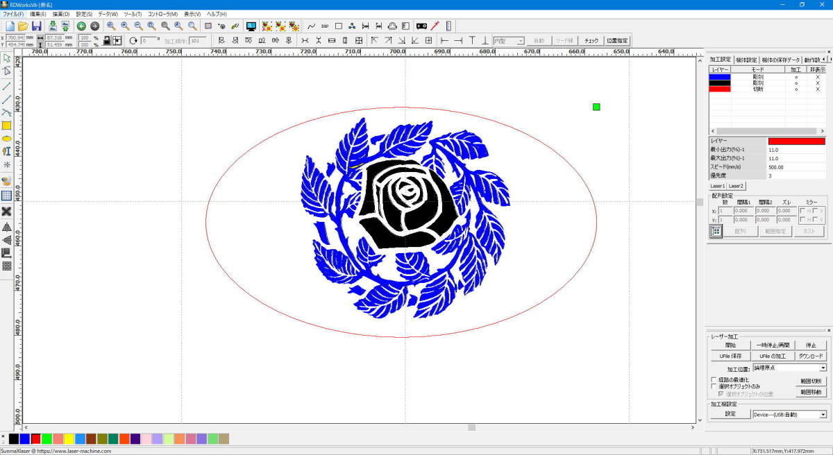Viewport: 833px width, 455px height.
Task: Click the padlock aspect-ratio lock icon
Action: coord(108,40)
